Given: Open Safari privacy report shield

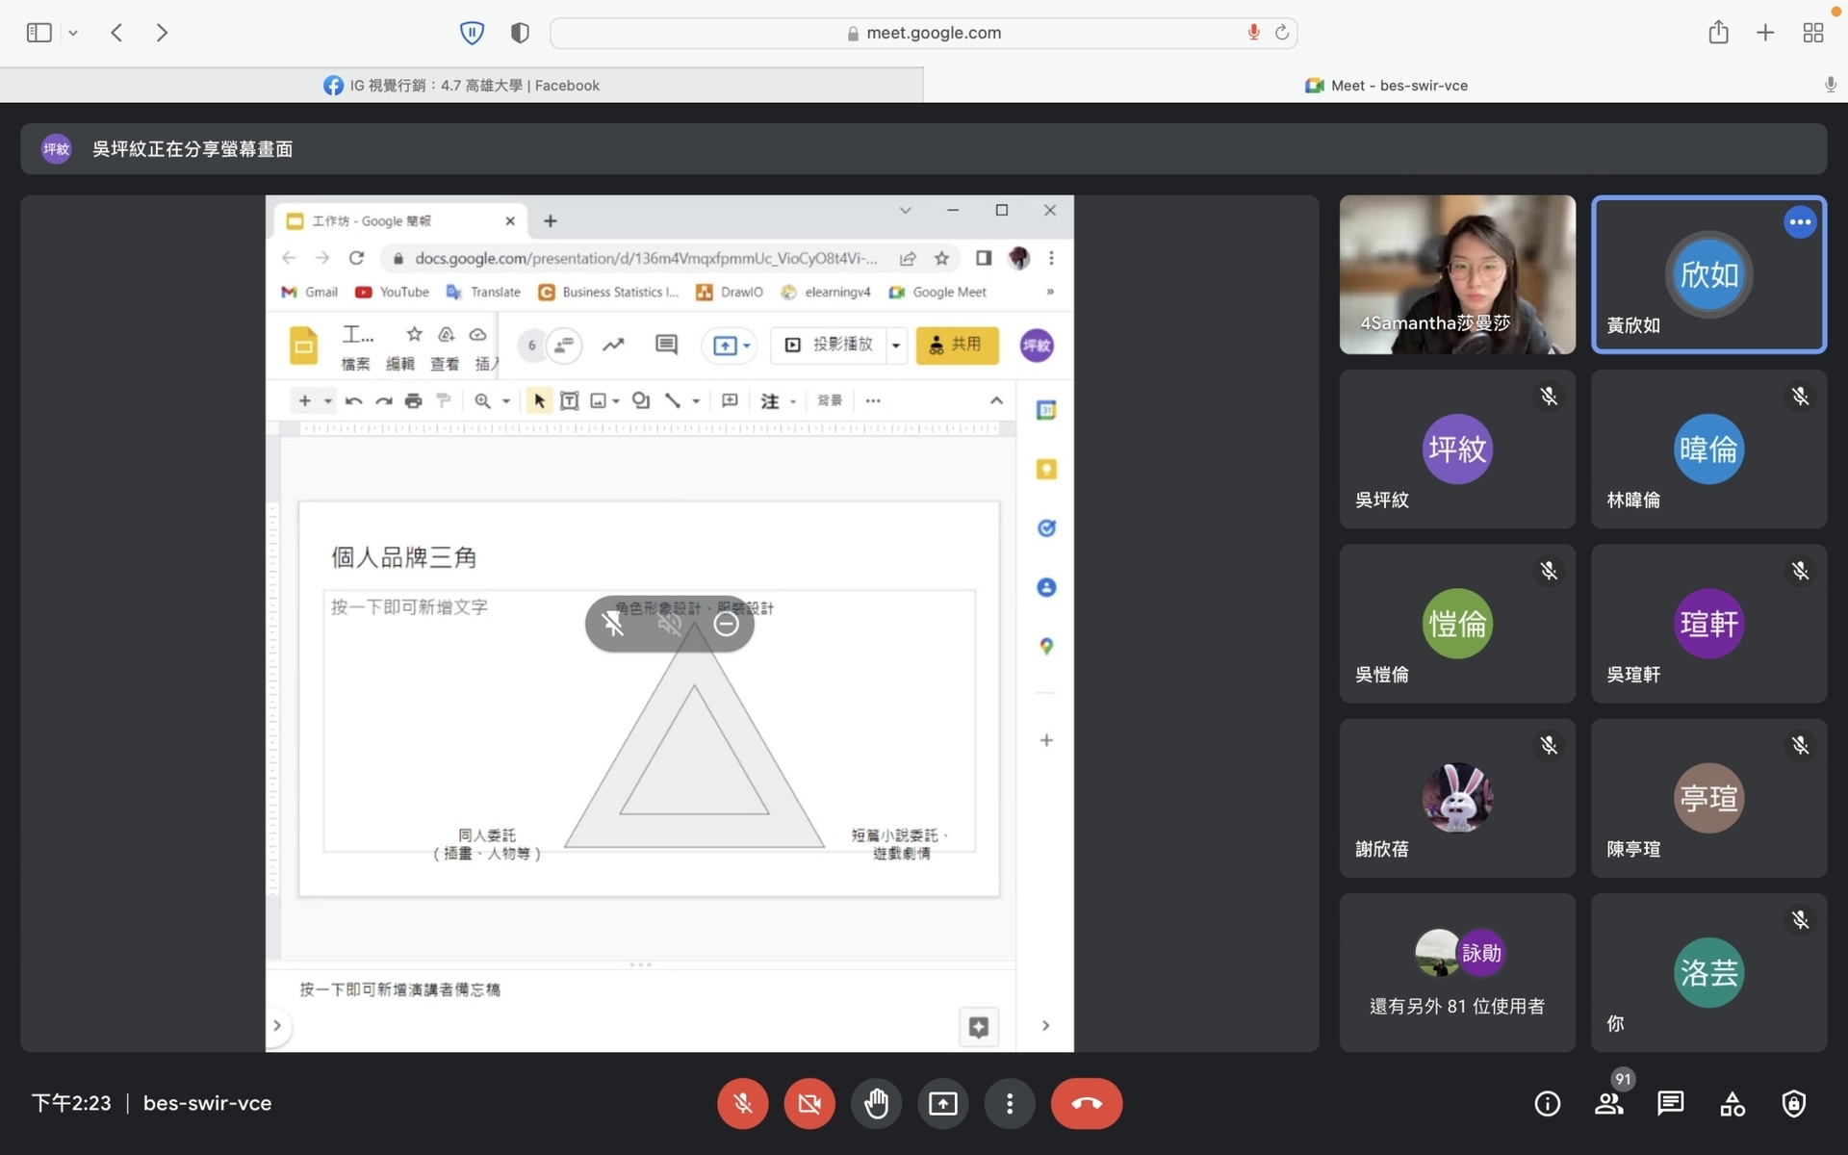Looking at the screenshot, I should coord(520,33).
